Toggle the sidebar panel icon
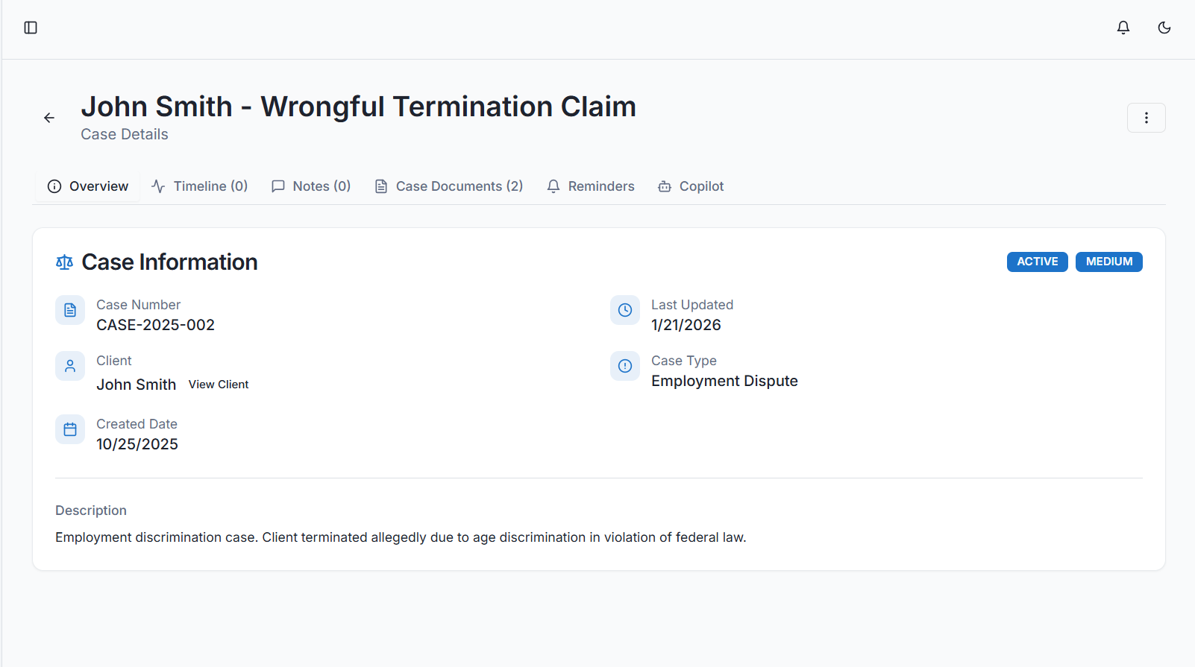Image resolution: width=1195 pixels, height=667 pixels. (31, 28)
